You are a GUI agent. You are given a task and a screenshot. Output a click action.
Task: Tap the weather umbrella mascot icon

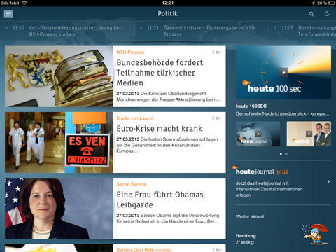[x=316, y=234]
